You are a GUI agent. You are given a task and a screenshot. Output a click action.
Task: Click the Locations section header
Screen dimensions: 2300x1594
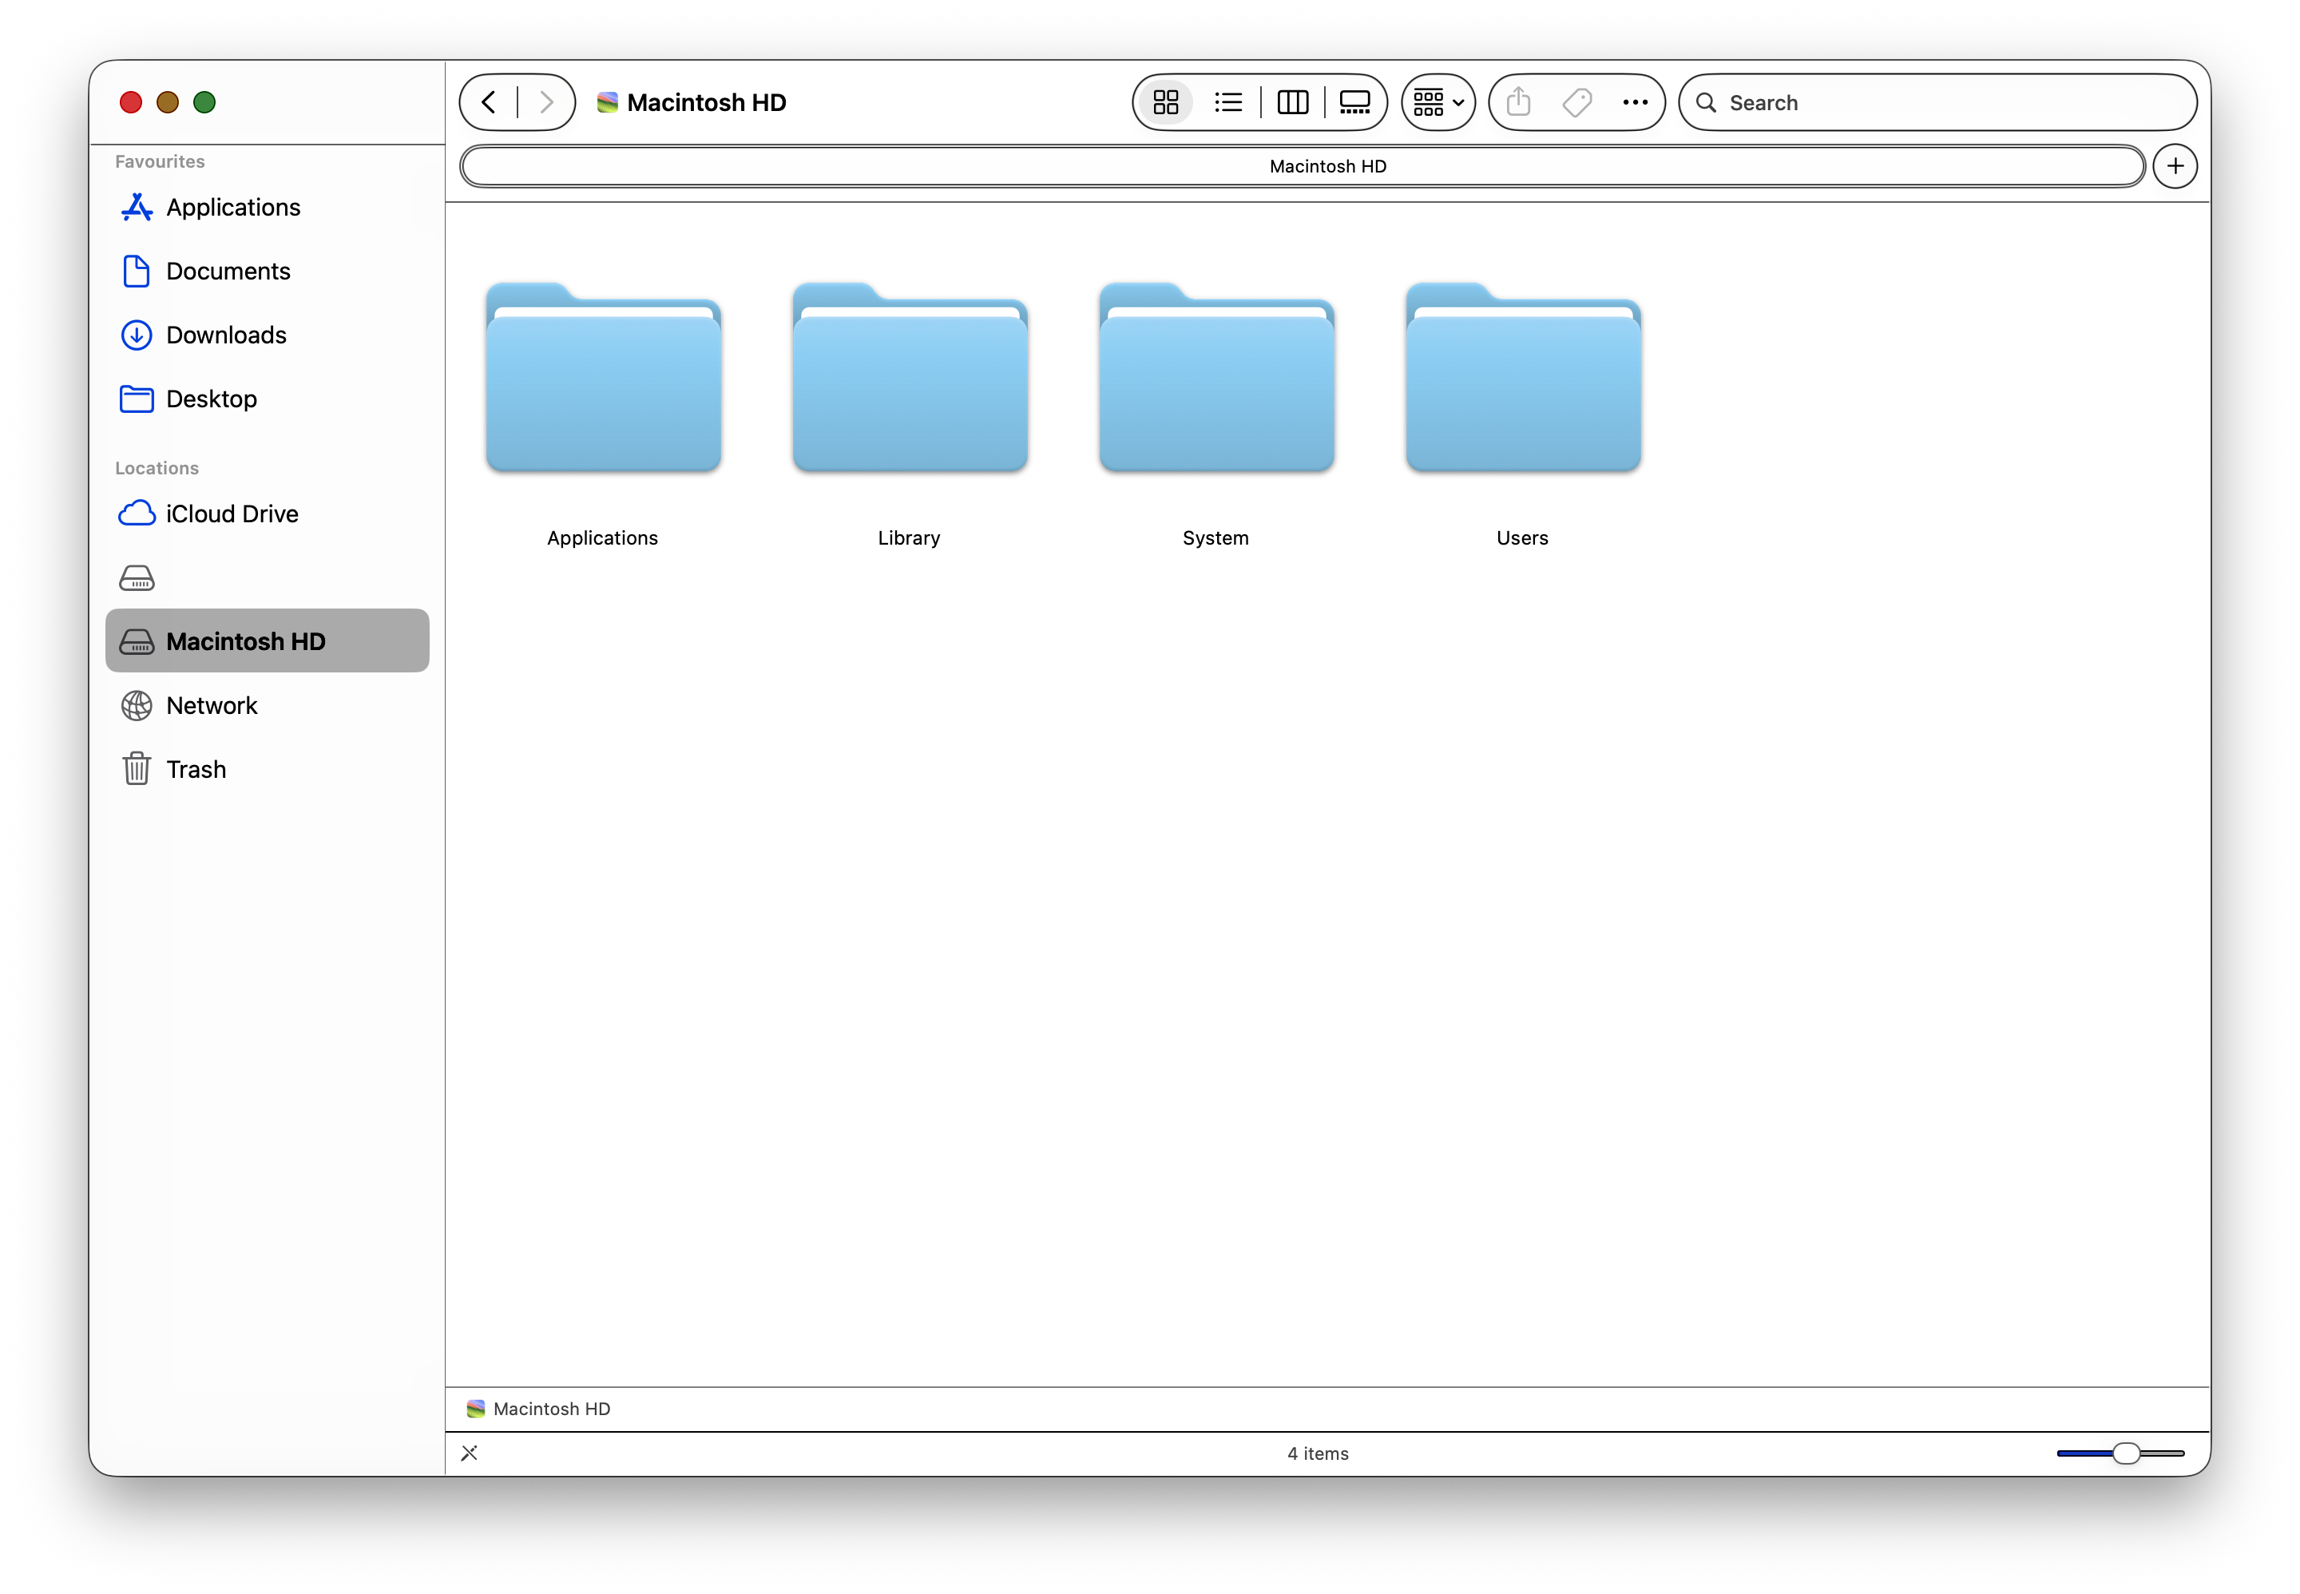pos(157,467)
